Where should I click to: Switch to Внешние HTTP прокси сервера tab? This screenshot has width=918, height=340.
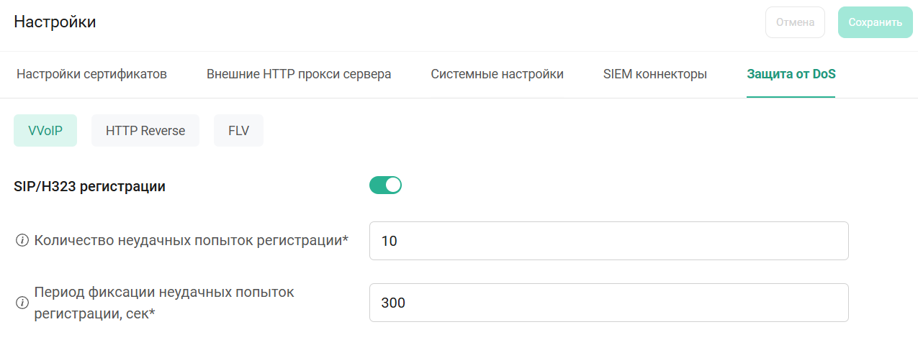pyautogui.click(x=299, y=74)
